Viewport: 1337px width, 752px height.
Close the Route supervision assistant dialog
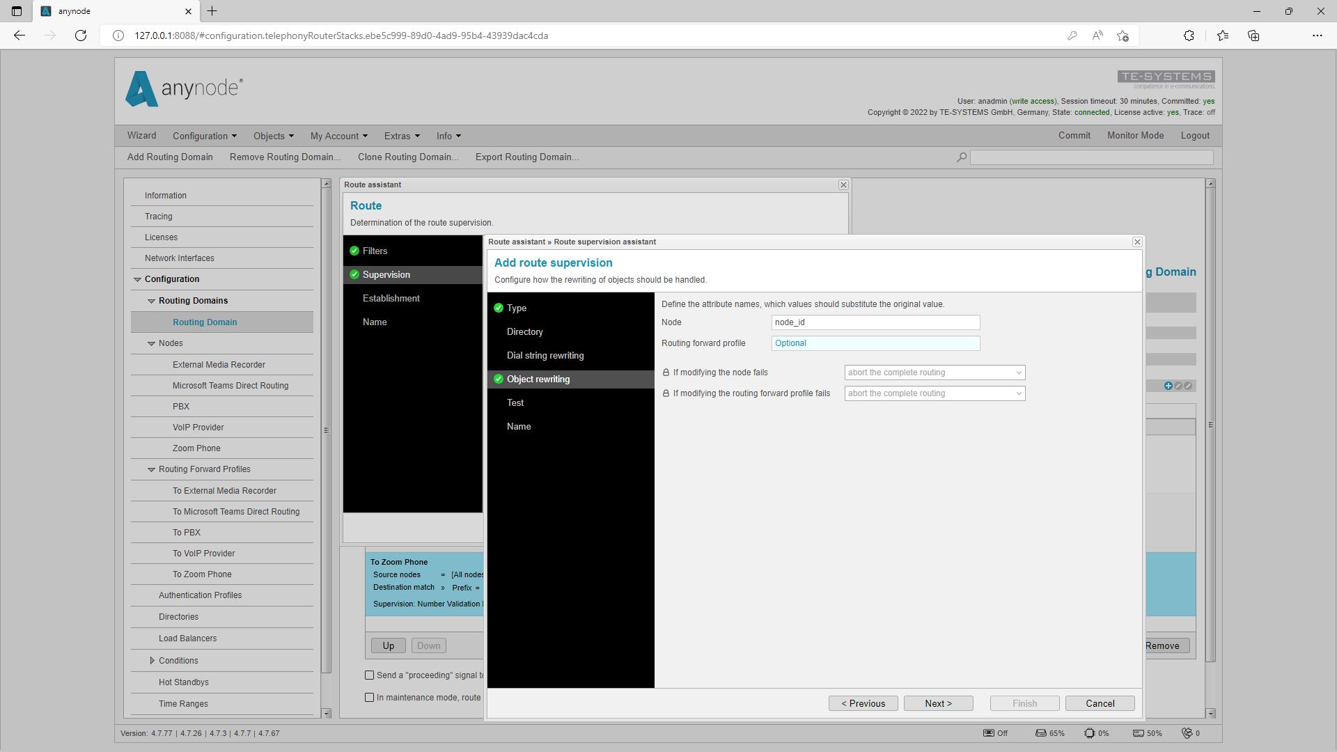pos(1137,242)
